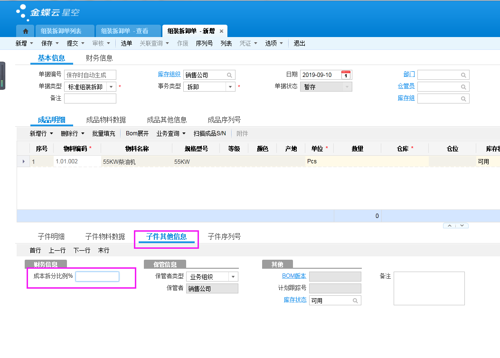The image size is (500, 358).
Task: Click the 库存组织 search magnifier icon
Action: point(229,75)
